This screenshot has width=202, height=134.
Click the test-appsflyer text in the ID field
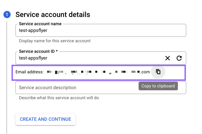coord(33,58)
